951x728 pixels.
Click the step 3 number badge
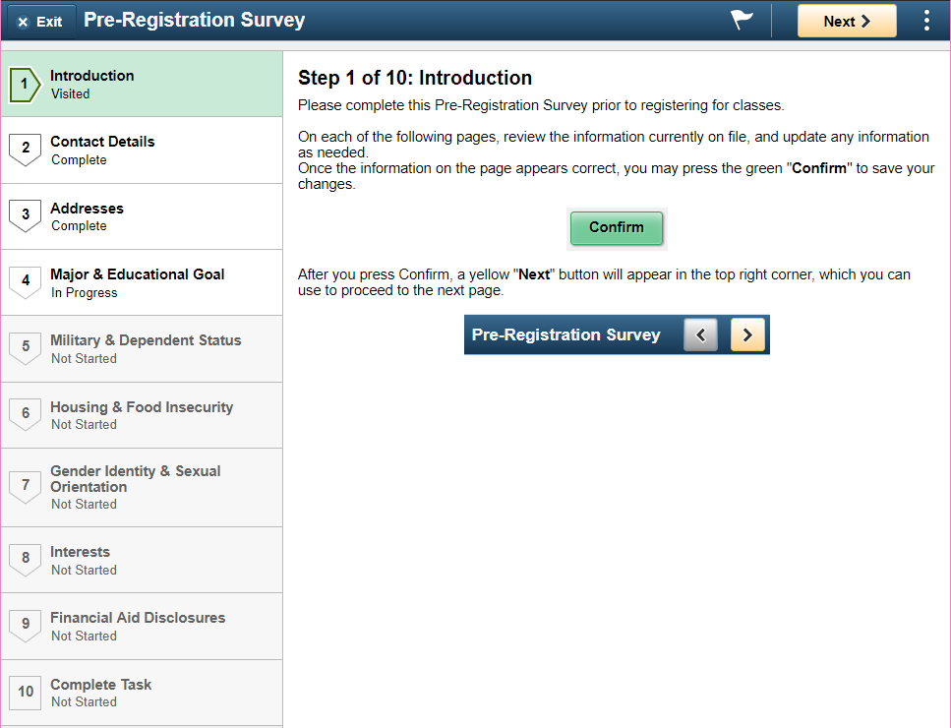pos(25,216)
